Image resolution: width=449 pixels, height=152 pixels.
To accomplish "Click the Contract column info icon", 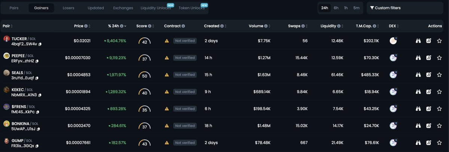I will click(183, 26).
